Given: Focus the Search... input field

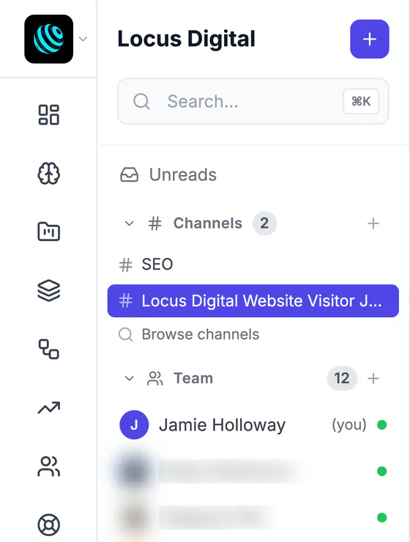Looking at the screenshot, I should tap(253, 101).
